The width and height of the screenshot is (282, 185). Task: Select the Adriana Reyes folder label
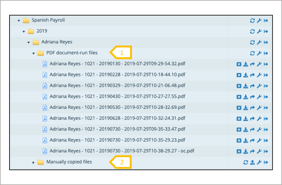57,42
